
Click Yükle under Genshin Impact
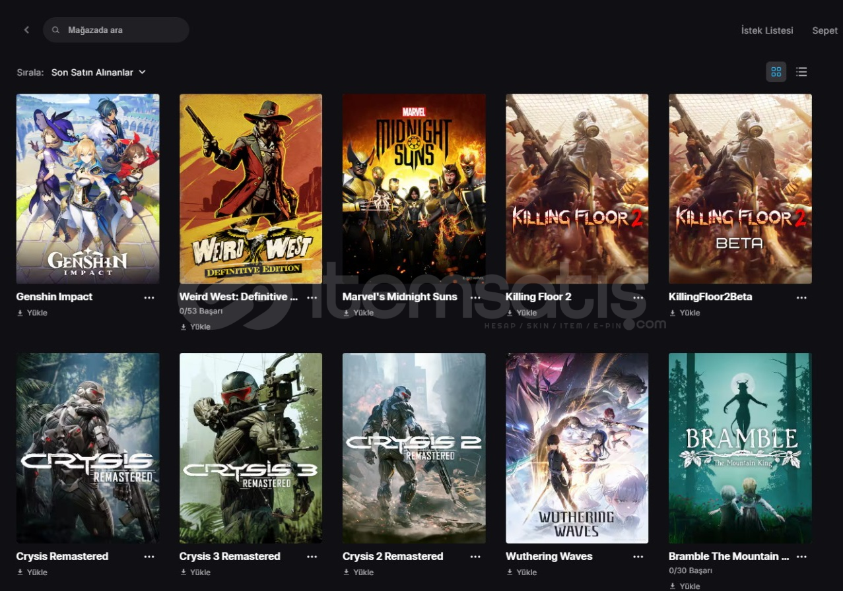pyautogui.click(x=32, y=313)
